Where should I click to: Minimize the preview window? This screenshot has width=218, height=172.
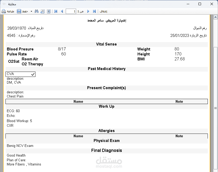pyautogui.click(x=188, y=4)
